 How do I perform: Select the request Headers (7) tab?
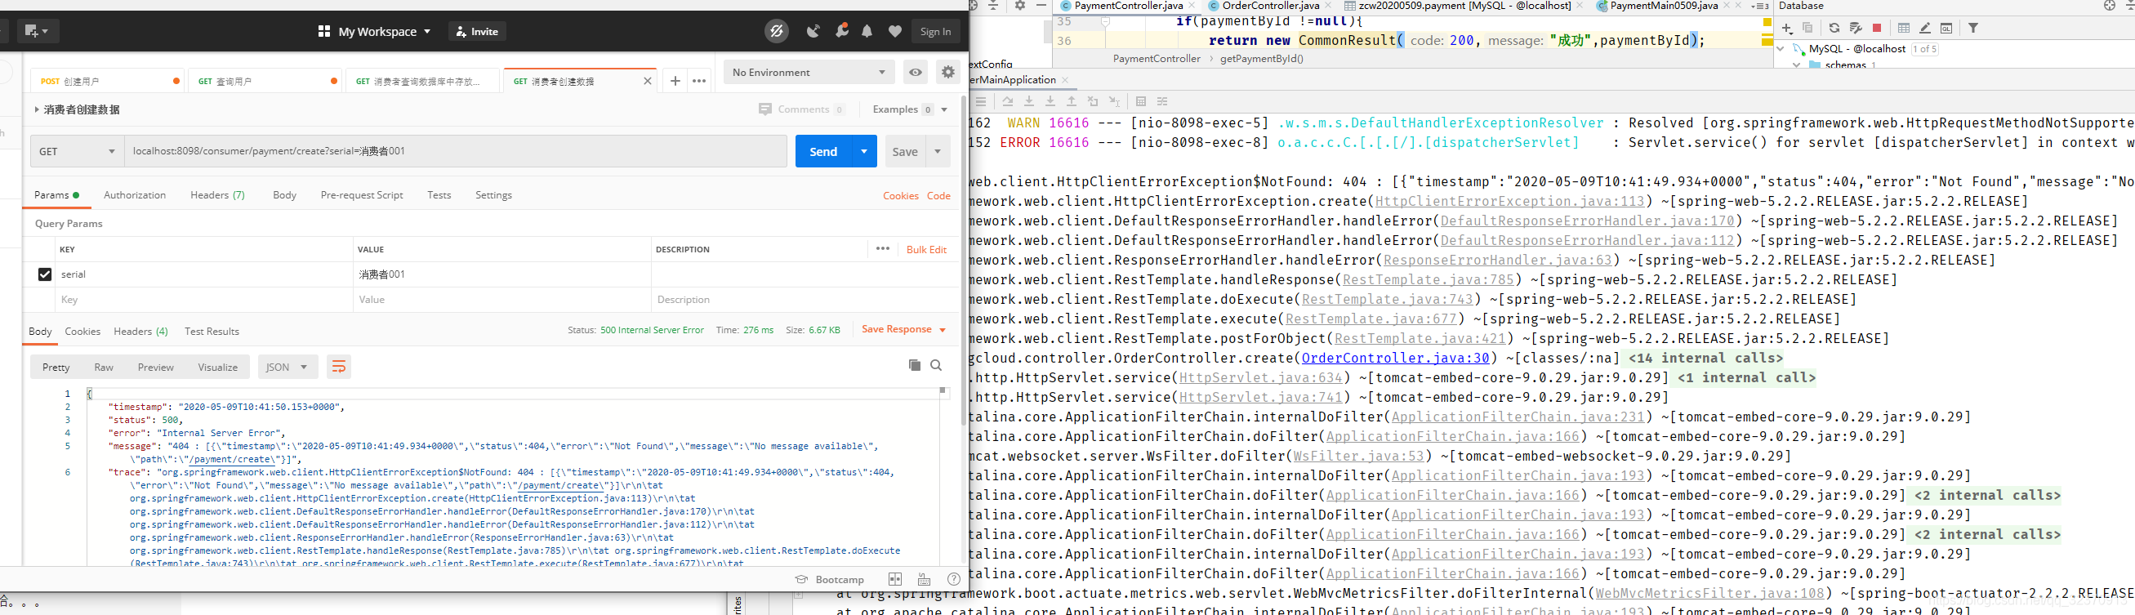(x=217, y=194)
